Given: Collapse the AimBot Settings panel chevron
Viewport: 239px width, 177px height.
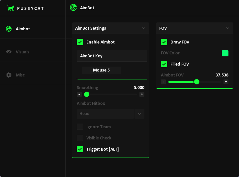Looking at the screenshot, I should tap(143, 28).
